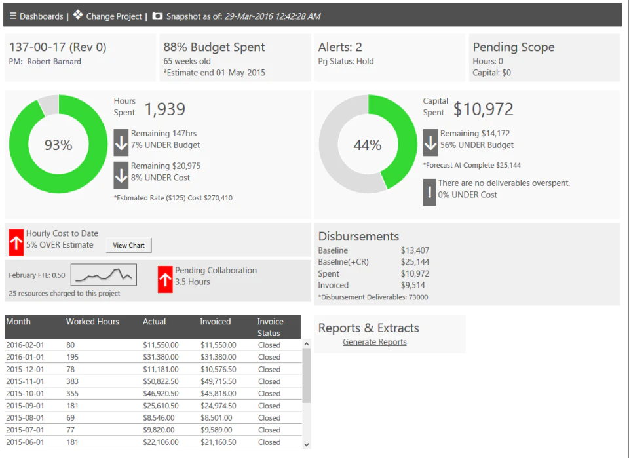
Task: Click the table scrollbar up arrow
Action: point(307,344)
